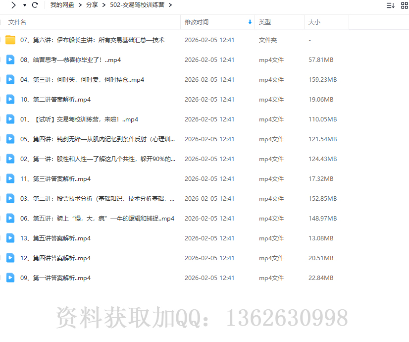Sort files by 修改时间 column
409x342 pixels.
(x=197, y=22)
